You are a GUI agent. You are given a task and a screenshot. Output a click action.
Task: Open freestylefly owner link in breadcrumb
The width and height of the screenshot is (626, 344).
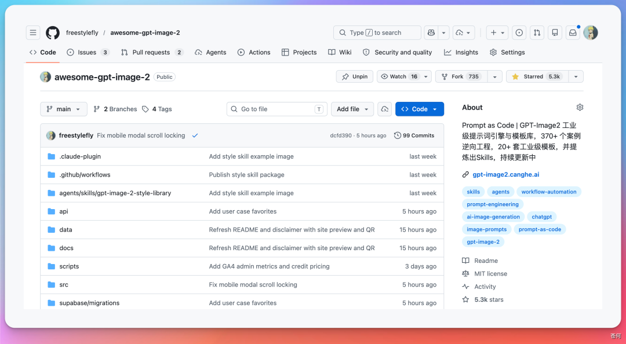[82, 33]
